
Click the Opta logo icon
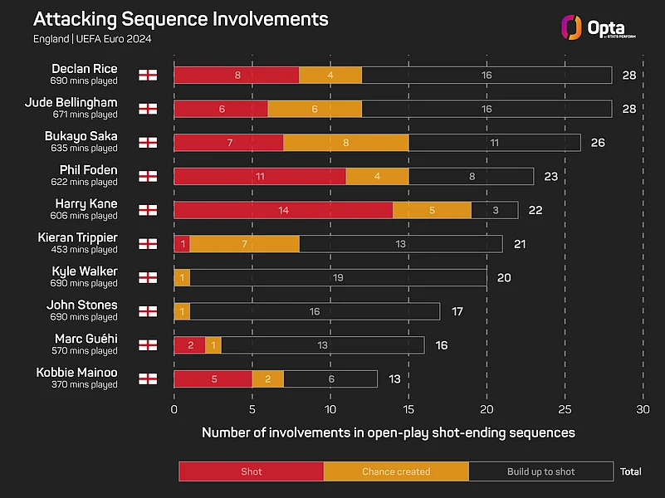(x=571, y=27)
